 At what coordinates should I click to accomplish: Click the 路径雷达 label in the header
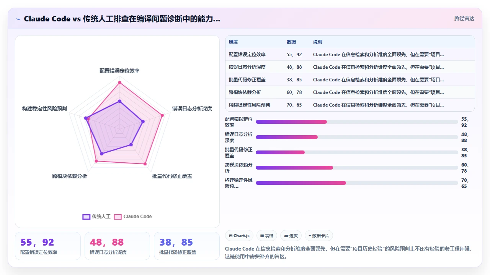(464, 18)
